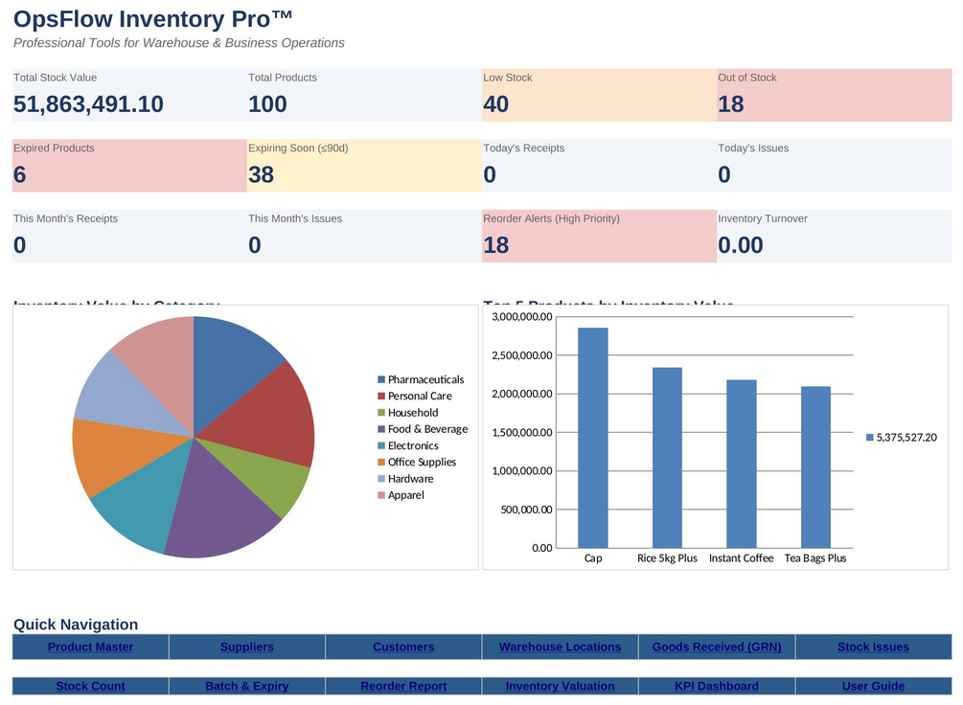This screenshot has height=705, width=963.
Task: Click the Pharmaceuticals legend color swatch
Action: [381, 379]
